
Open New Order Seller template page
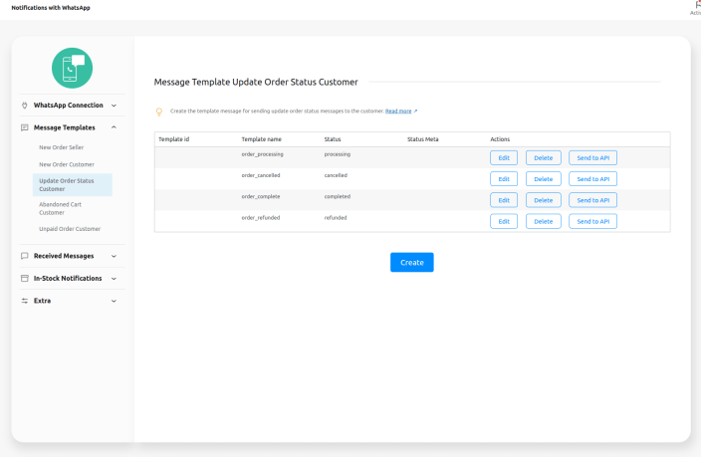[63, 147]
